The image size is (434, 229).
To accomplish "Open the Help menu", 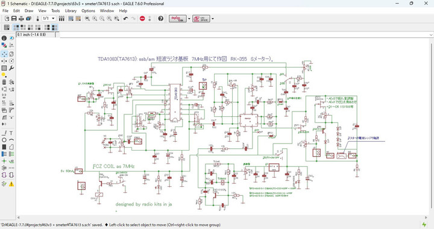I will click(123, 11).
